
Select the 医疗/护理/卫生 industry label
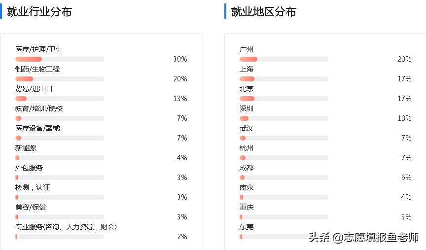[39, 50]
